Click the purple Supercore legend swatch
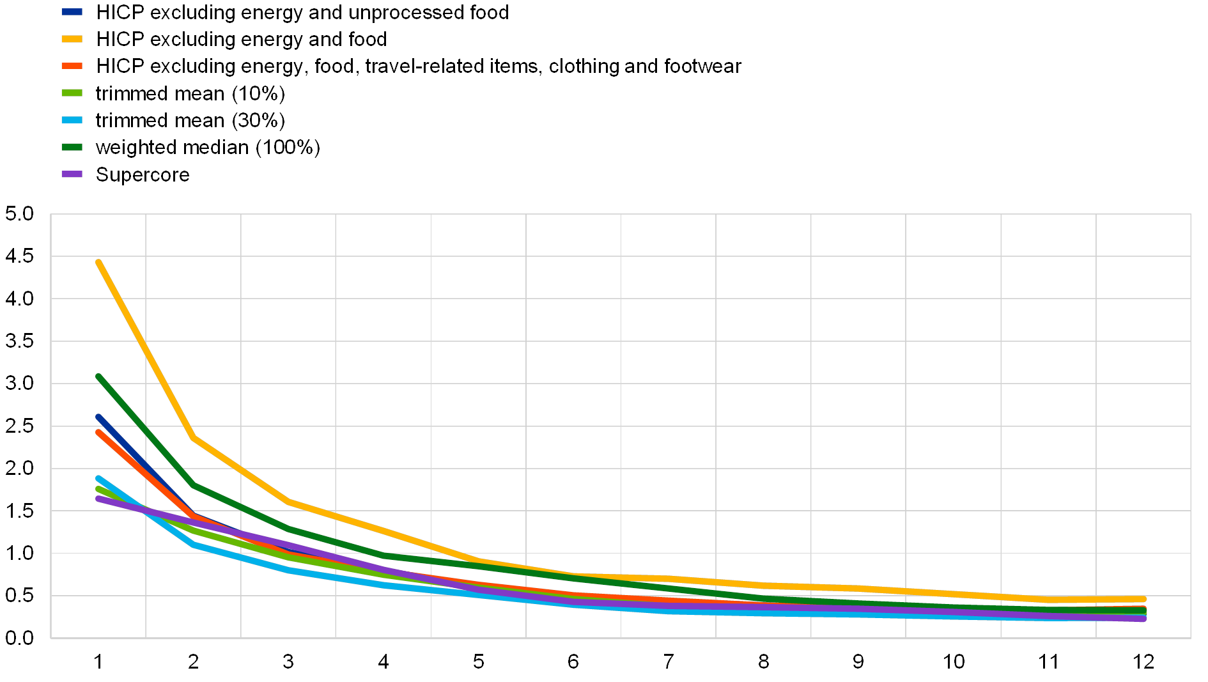This screenshot has width=1208, height=682. point(72,174)
